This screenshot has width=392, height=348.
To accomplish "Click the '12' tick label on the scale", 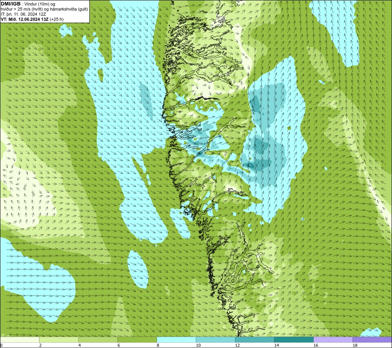I will click(x=237, y=346).
